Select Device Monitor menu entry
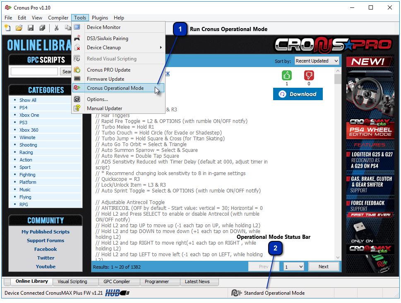The height and width of the screenshot is (303, 401). click(118, 27)
